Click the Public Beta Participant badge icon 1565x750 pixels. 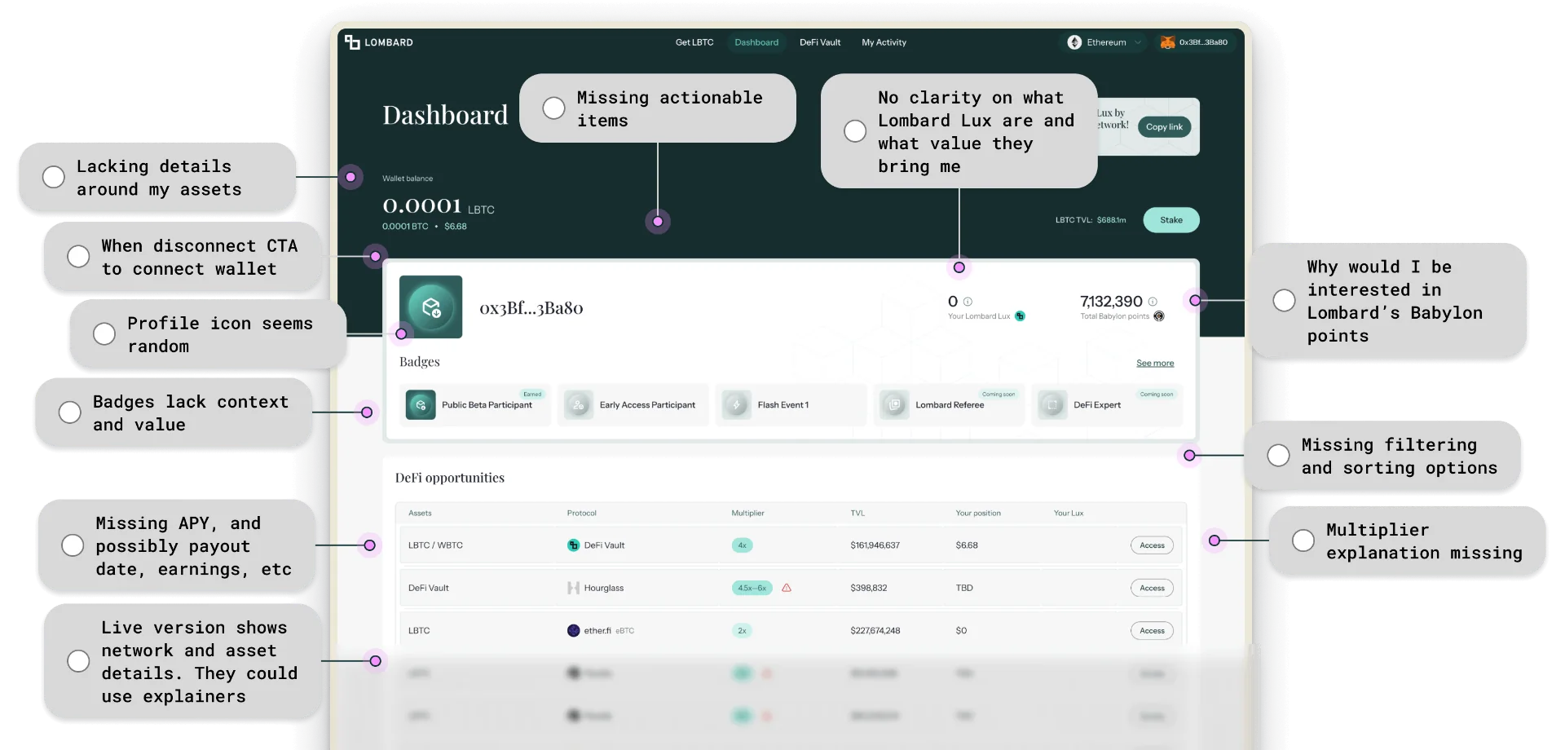click(x=421, y=404)
